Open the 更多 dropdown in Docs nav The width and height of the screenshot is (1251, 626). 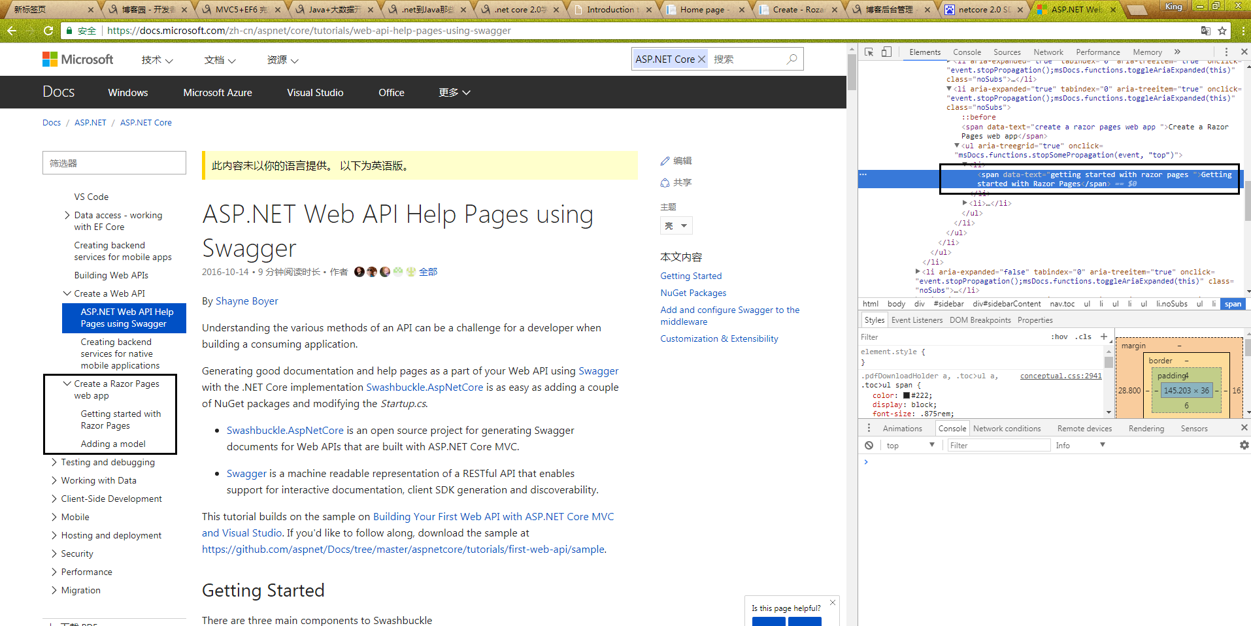pos(454,93)
